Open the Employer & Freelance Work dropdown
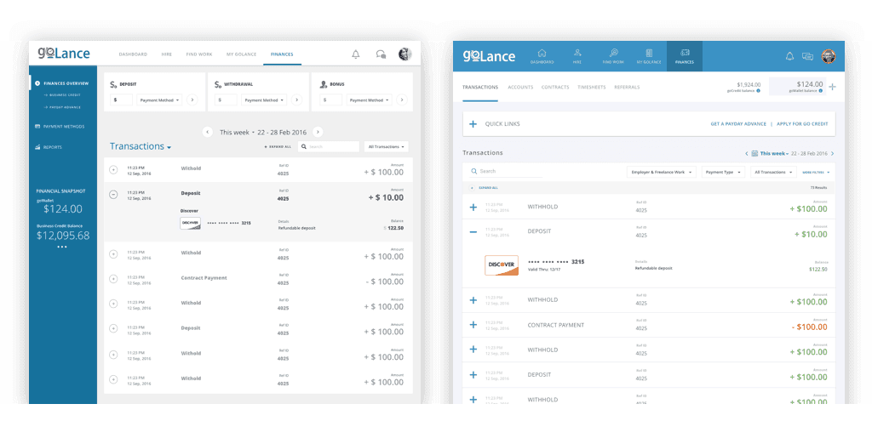Screen dimensions: 872x421 661,172
